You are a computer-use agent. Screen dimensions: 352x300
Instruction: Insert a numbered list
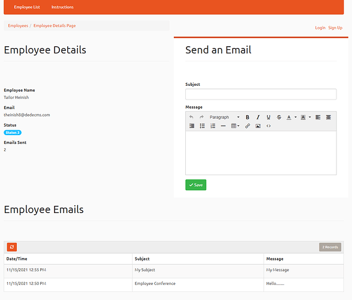coord(213,126)
